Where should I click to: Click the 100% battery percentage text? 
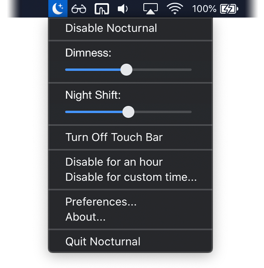click(x=204, y=9)
